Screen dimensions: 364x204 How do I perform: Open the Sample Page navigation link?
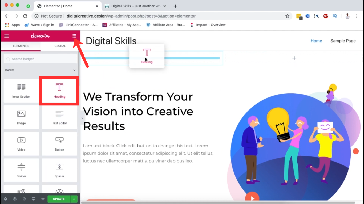pyautogui.click(x=343, y=41)
